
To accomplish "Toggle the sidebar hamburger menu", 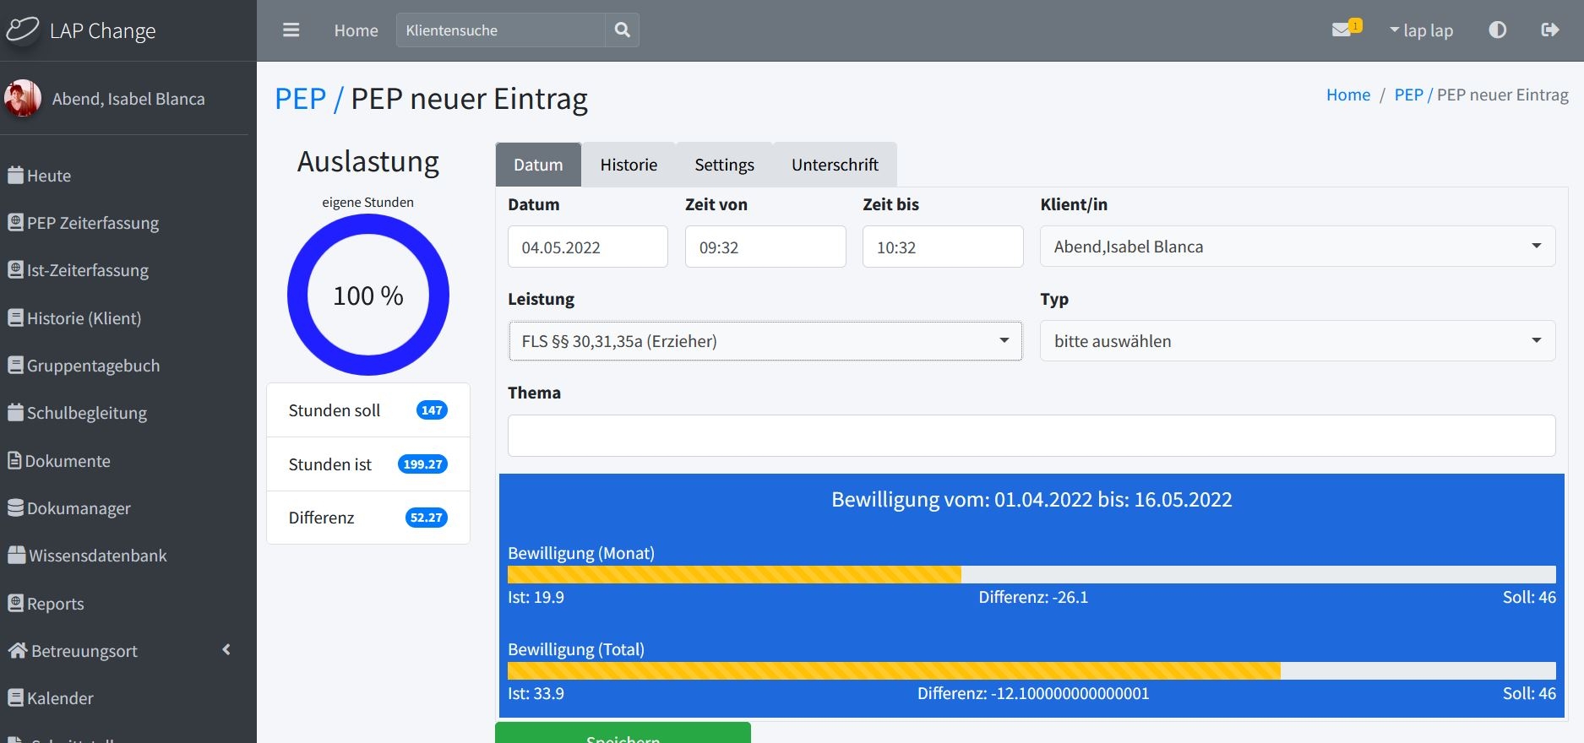I will pos(291,30).
